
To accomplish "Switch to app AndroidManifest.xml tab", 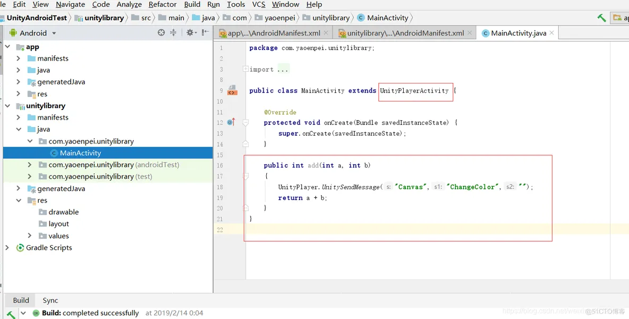I will coord(273,33).
